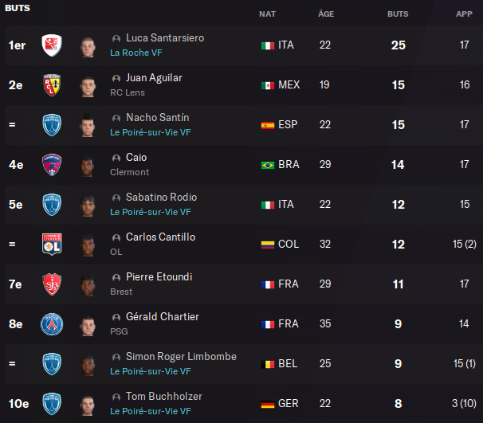The image size is (483, 423).
Task: Open Nacho Santín's player profile
Action: click(157, 118)
